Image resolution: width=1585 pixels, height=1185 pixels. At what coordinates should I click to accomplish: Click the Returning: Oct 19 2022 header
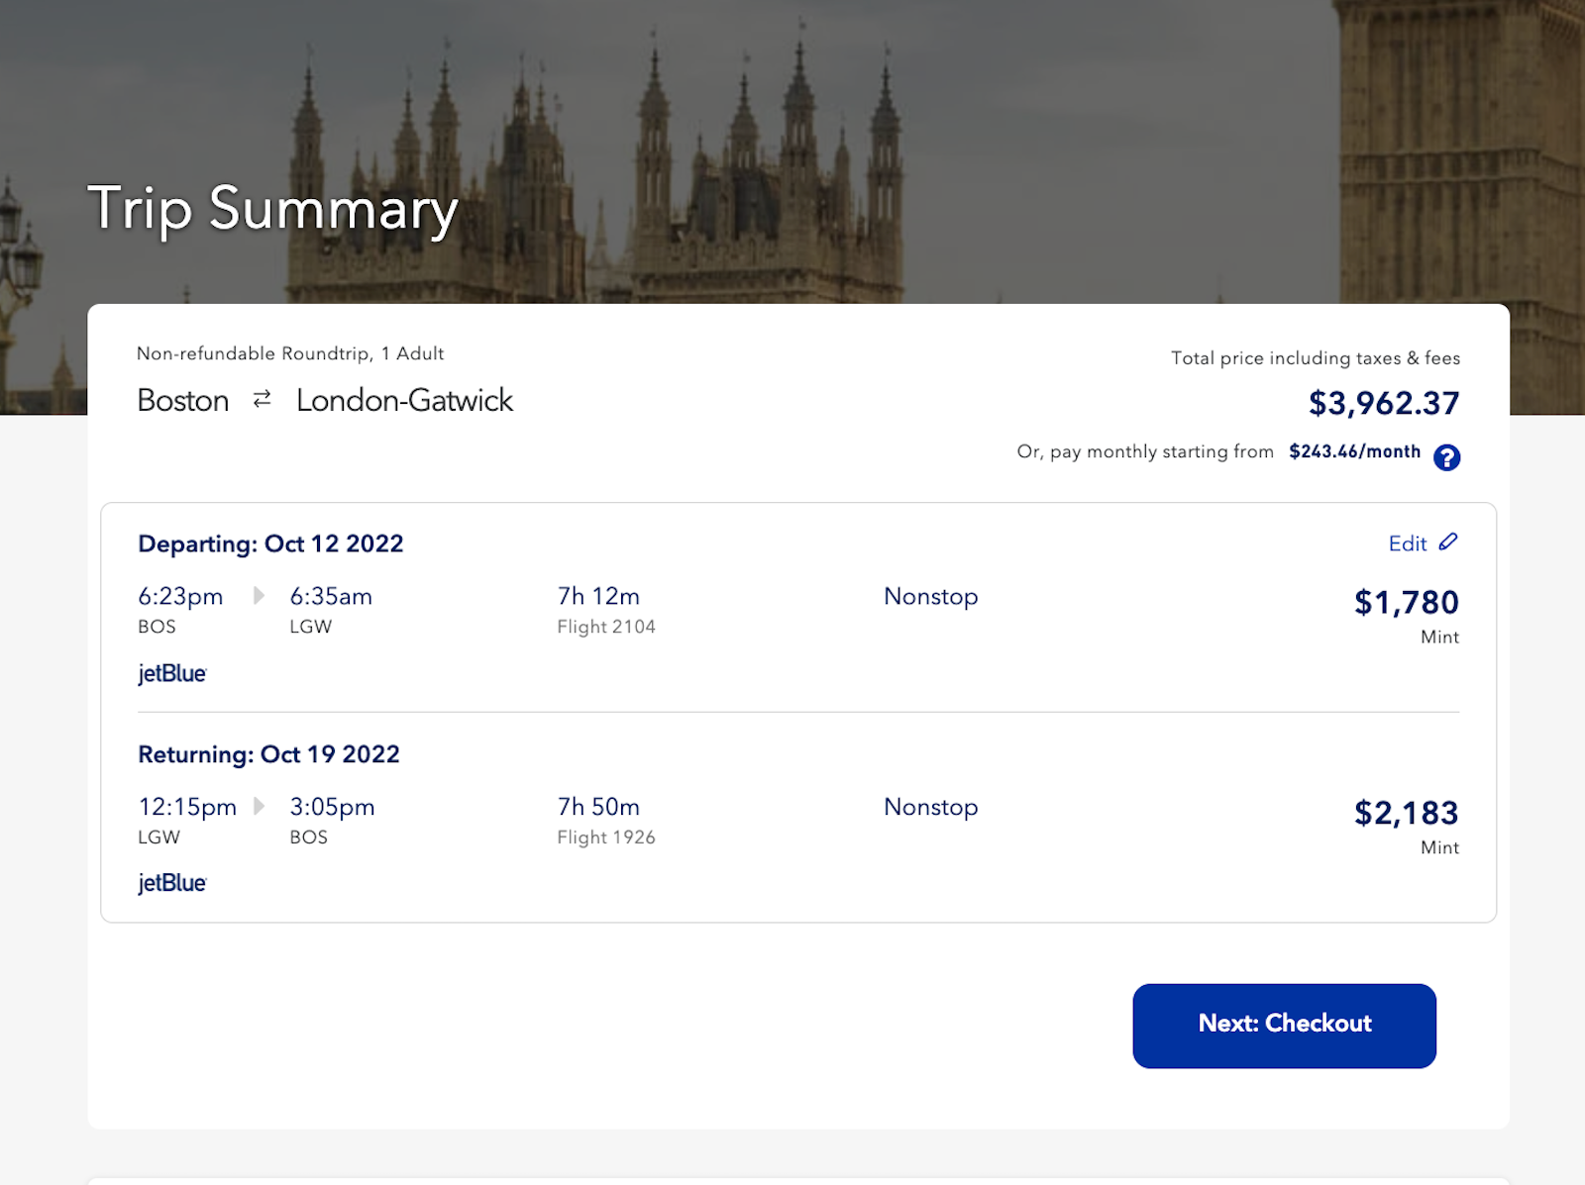tap(267, 754)
